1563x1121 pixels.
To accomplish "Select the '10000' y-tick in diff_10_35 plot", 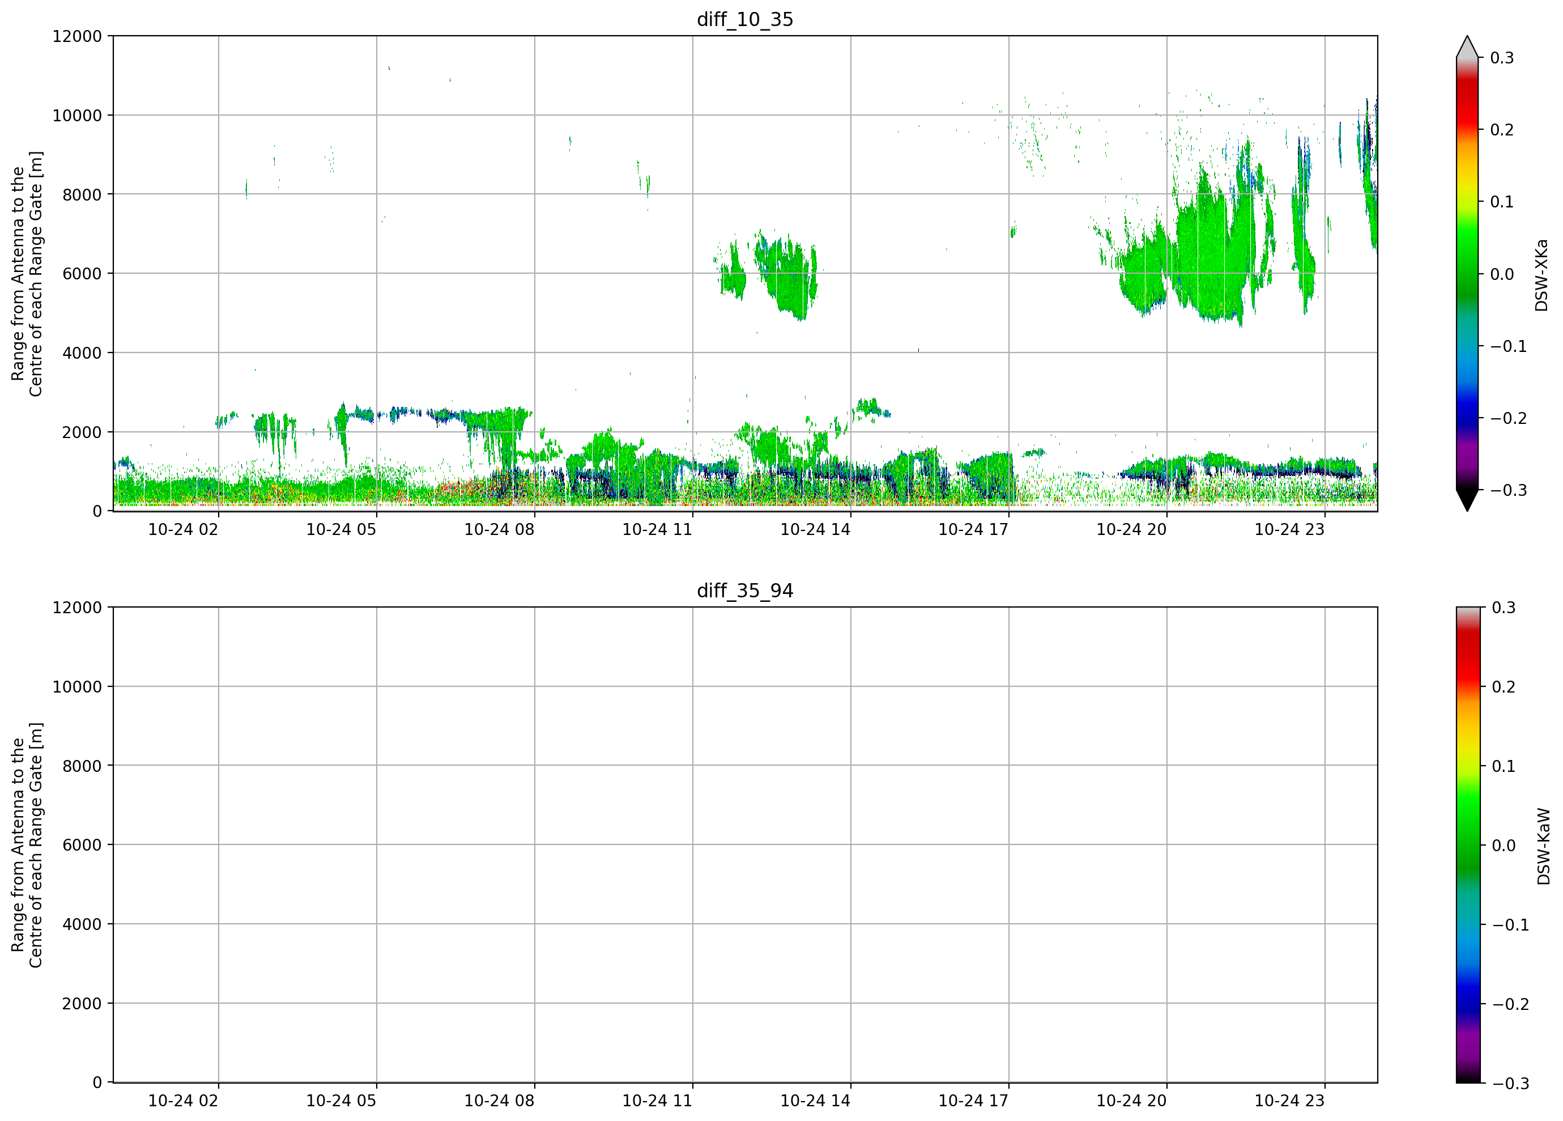I will coord(77,116).
